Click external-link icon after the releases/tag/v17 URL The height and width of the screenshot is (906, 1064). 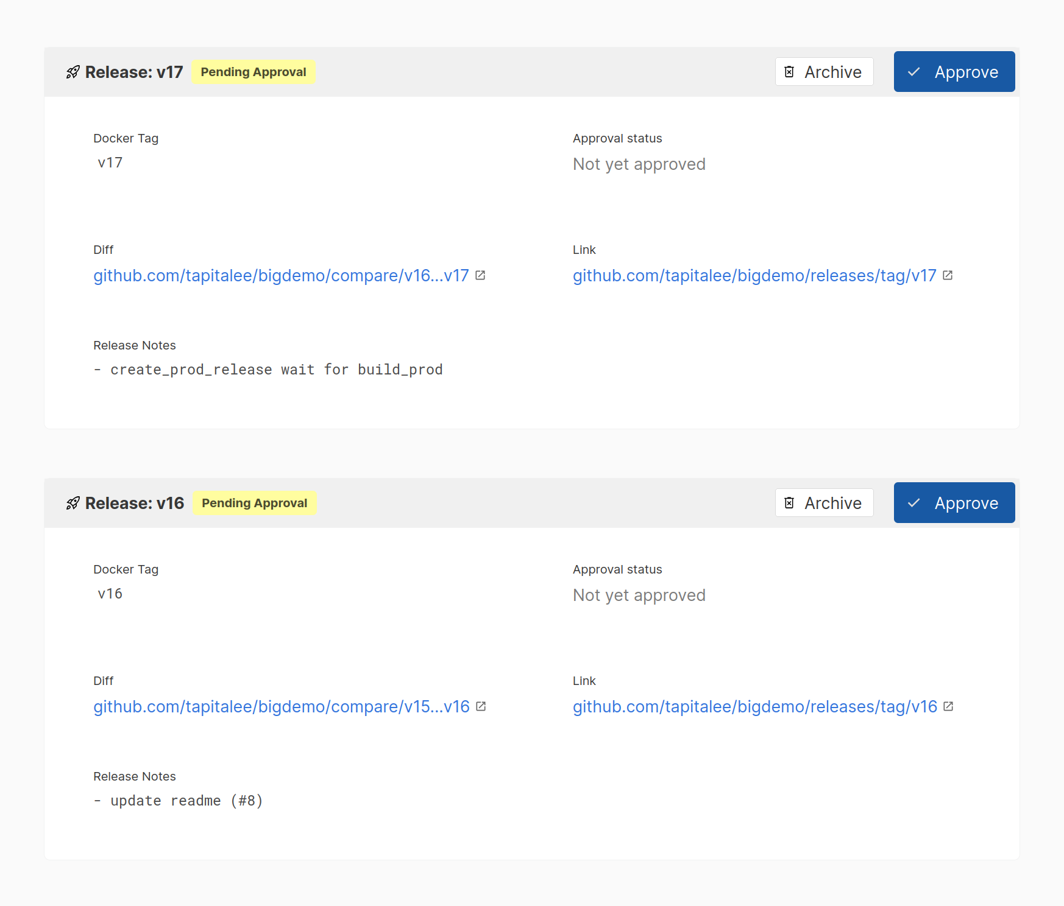click(948, 276)
